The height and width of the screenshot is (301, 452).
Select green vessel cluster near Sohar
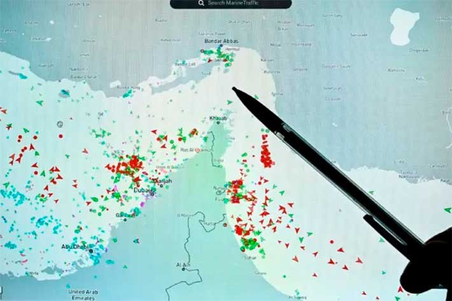(x=248, y=243)
